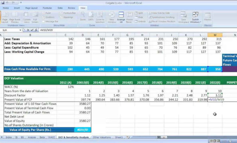Select column B header
Viewport: 237px width, 143px height.
tap(30, 35)
